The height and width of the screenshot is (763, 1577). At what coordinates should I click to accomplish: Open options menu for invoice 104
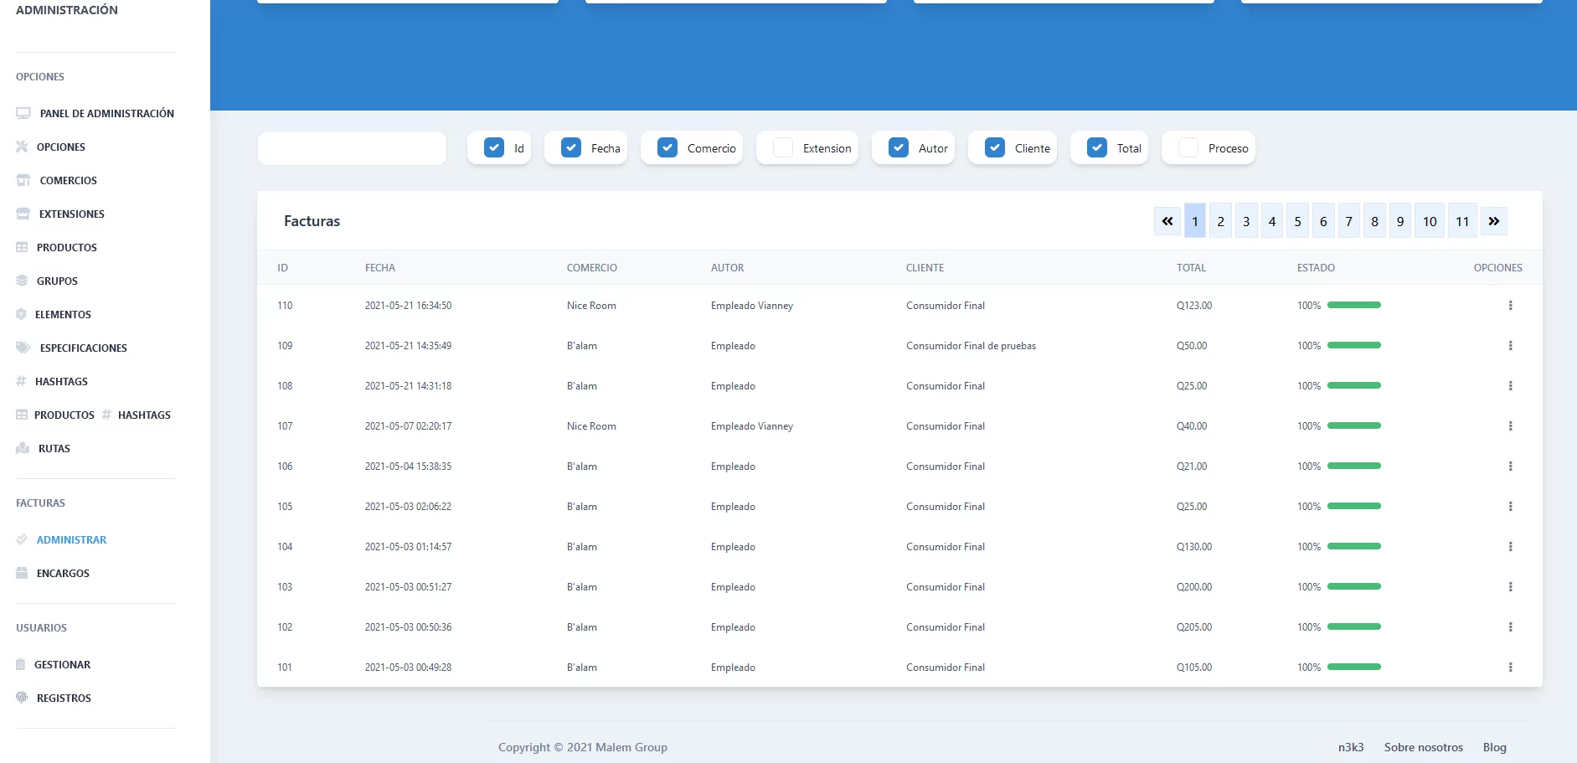(x=1510, y=547)
